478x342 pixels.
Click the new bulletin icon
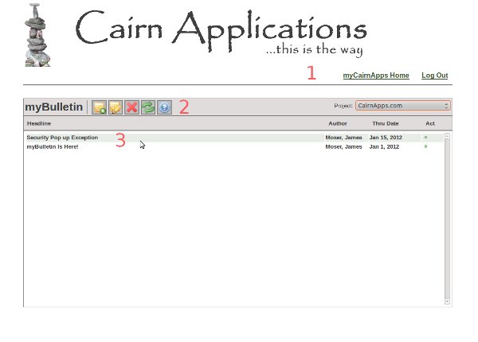pos(100,107)
